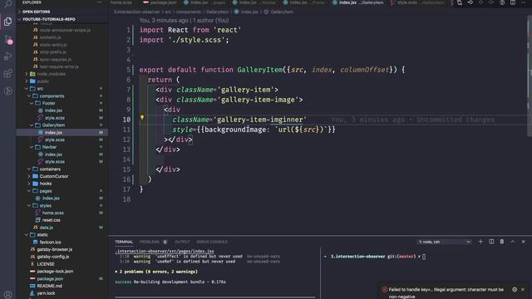This screenshot has height=299, width=532.
Task: Open style.scss under the GalleryItem folder
Action: (55, 140)
